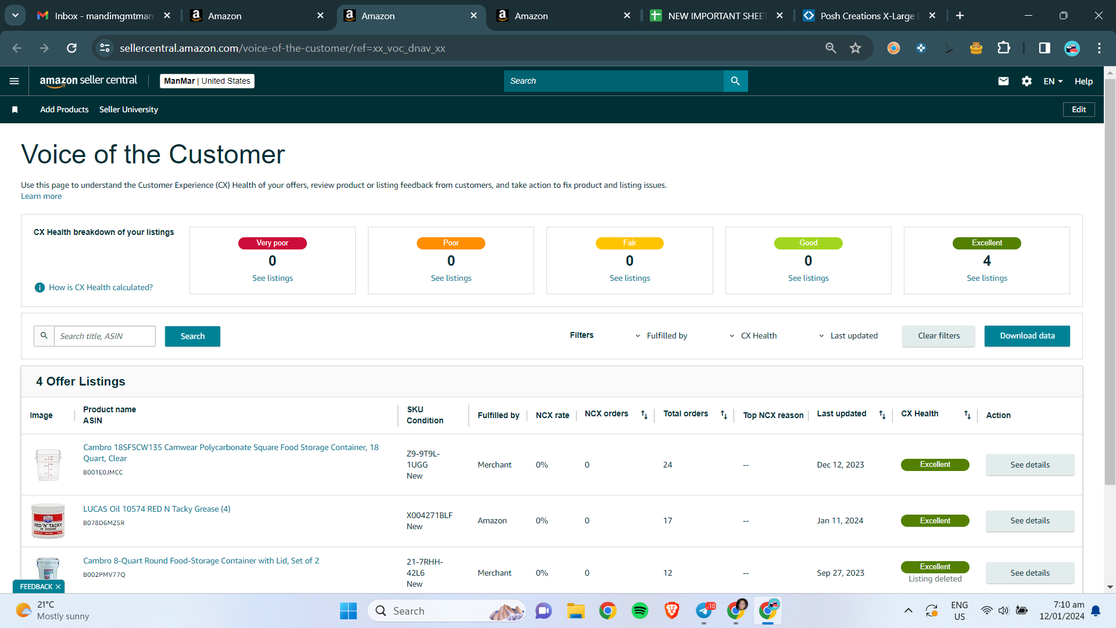Open the Seller Central hamburger menu
This screenshot has width=1116, height=628.
[15, 81]
